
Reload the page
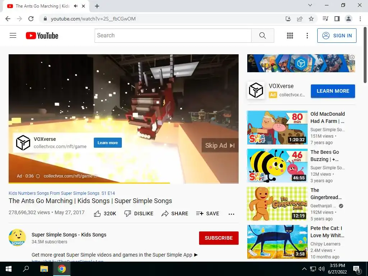point(31,19)
